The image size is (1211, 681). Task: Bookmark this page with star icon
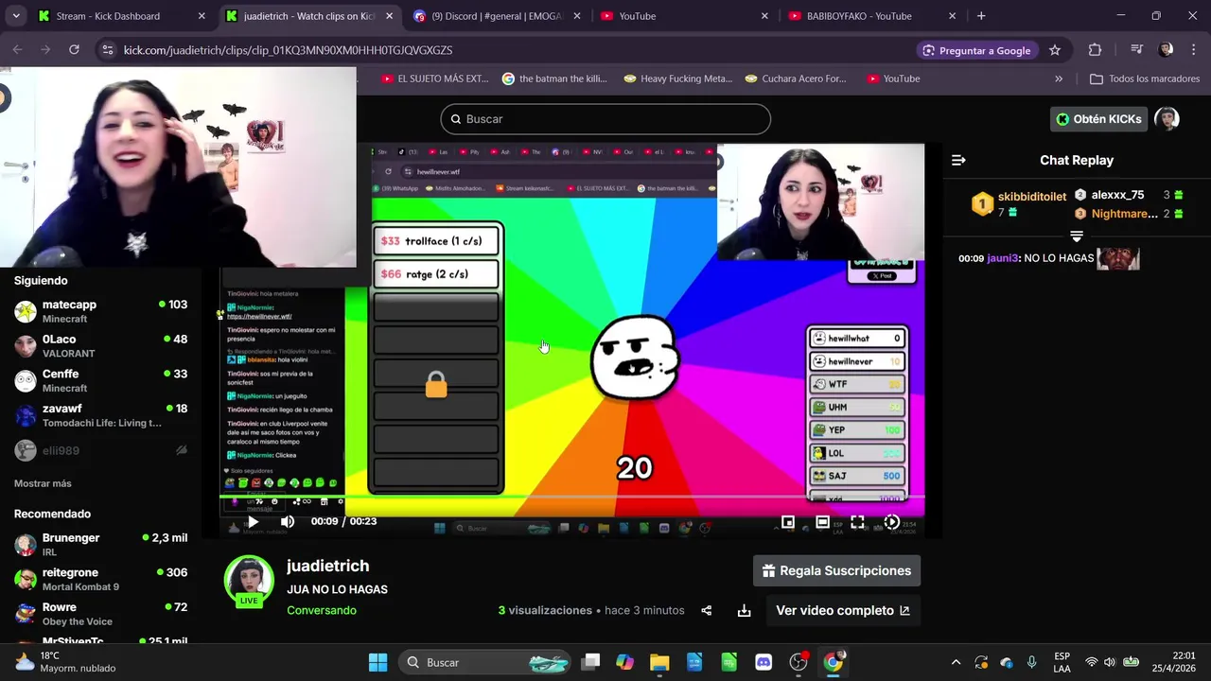tap(1055, 50)
